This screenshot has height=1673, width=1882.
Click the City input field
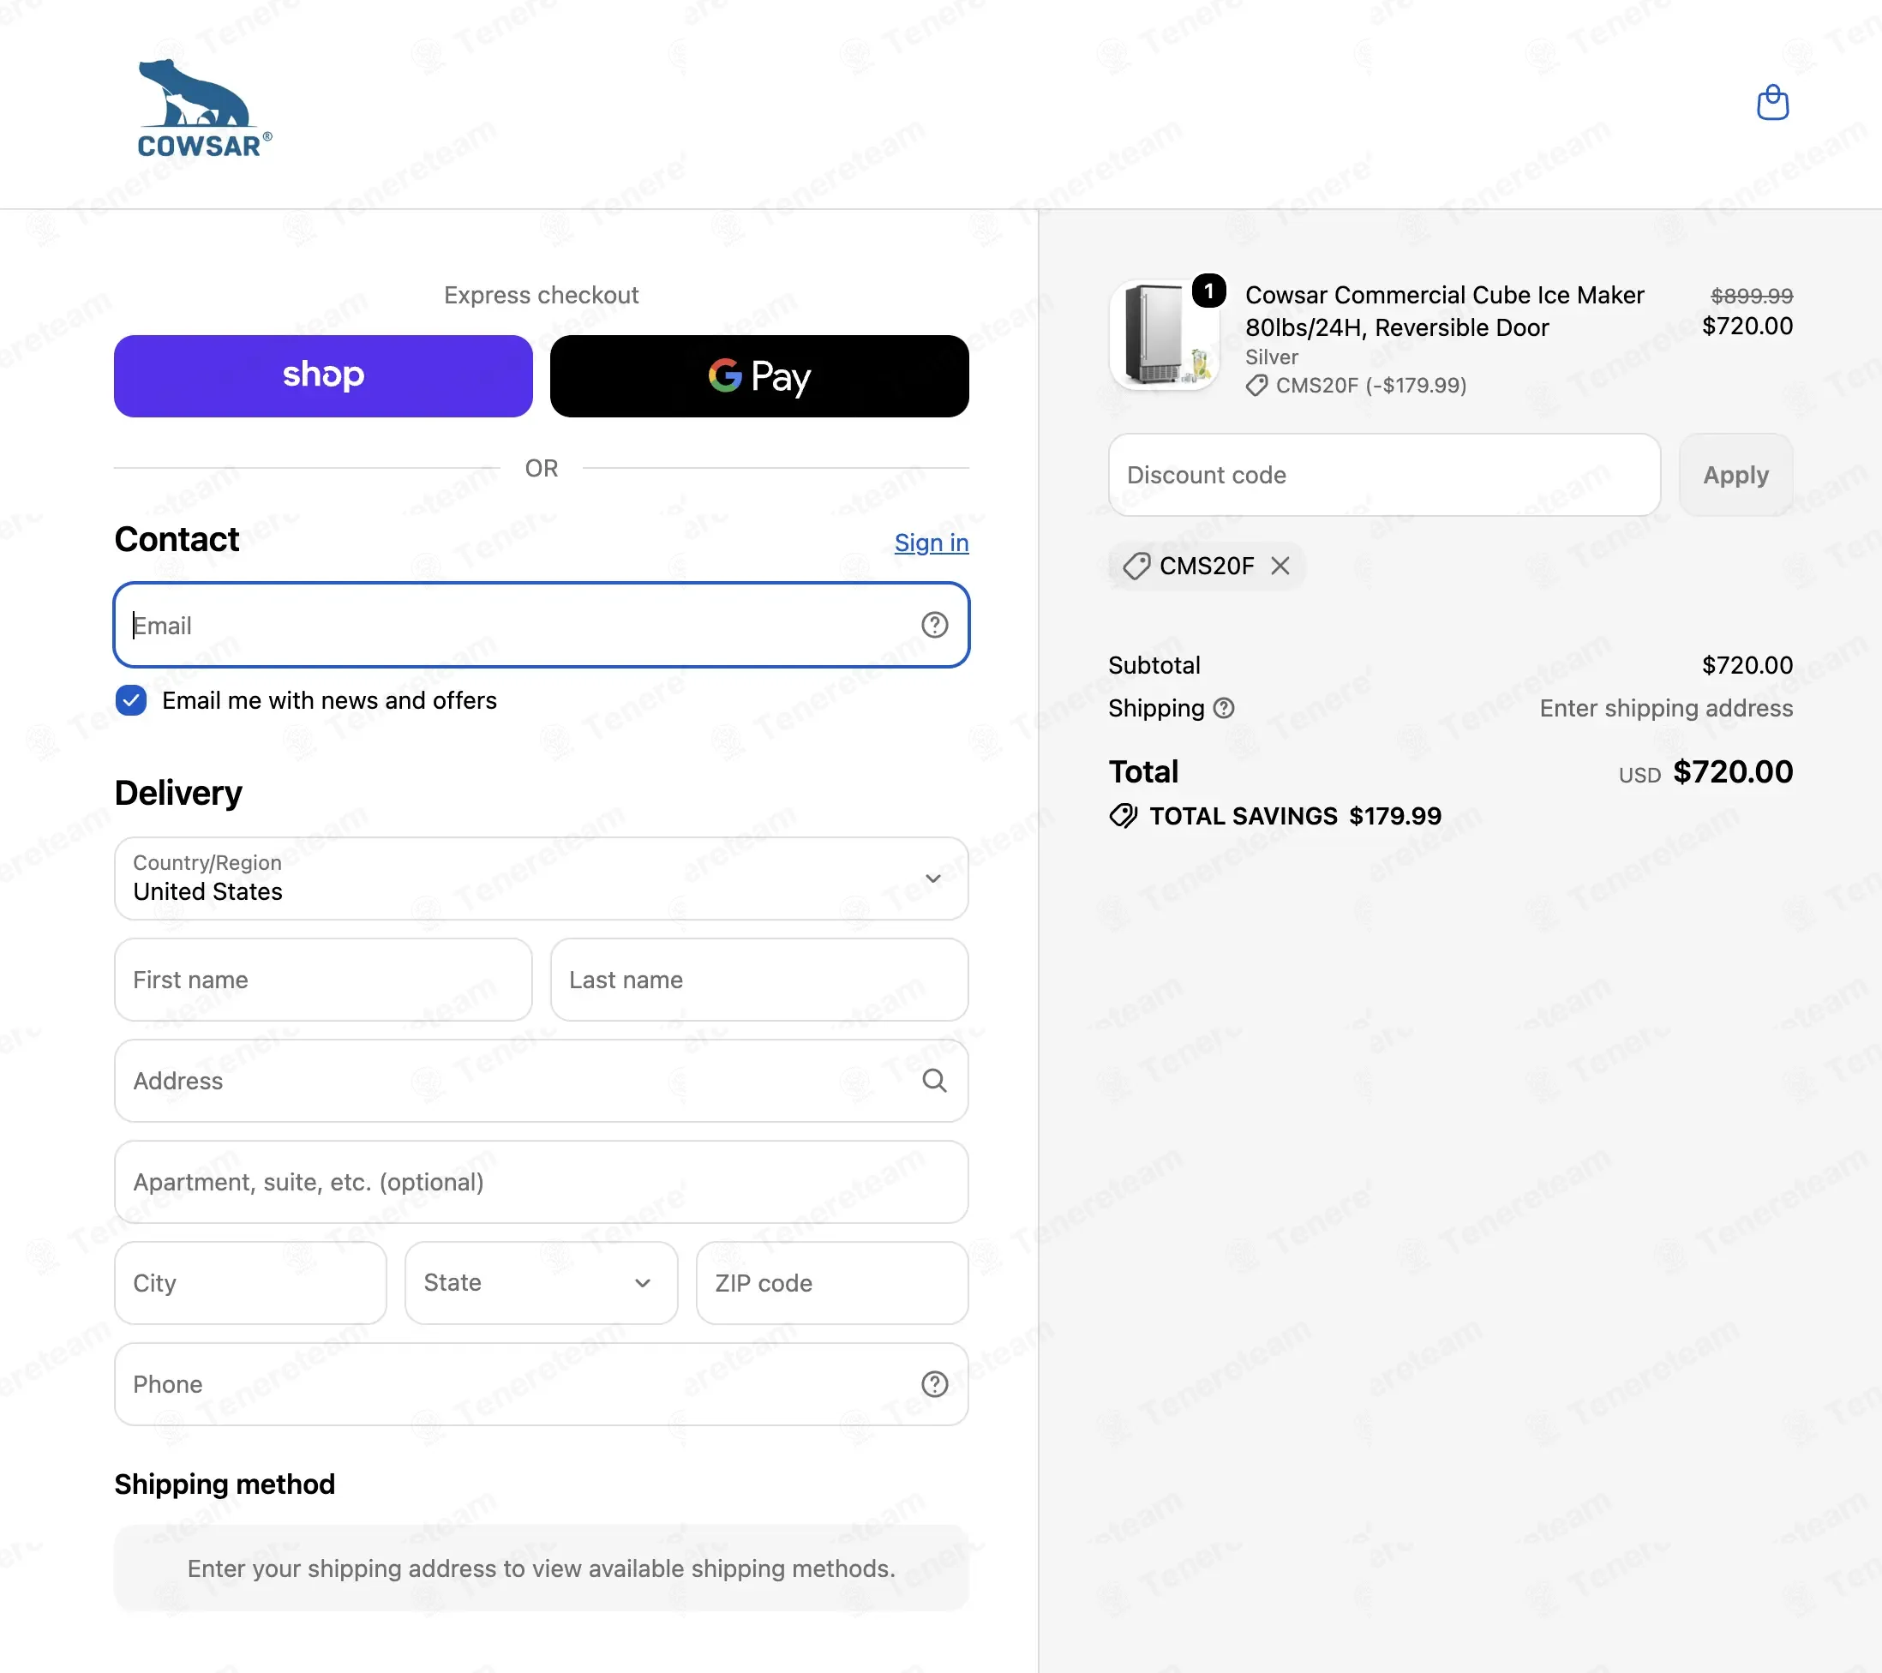point(250,1282)
